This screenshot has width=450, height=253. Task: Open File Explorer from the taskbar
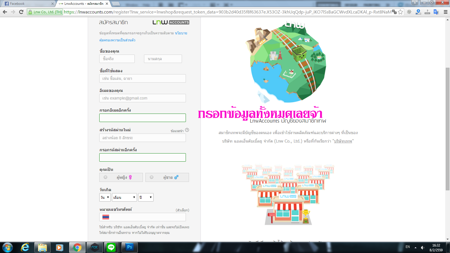(42, 247)
